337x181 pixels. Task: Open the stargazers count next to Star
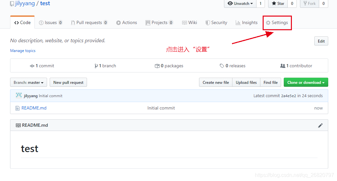click(292, 4)
